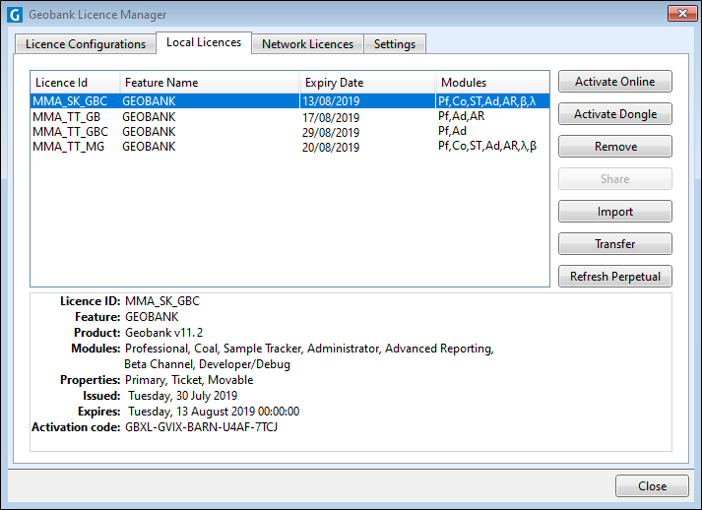The height and width of the screenshot is (510, 702).
Task: Sort by Feature Name column header
Action: 210,83
